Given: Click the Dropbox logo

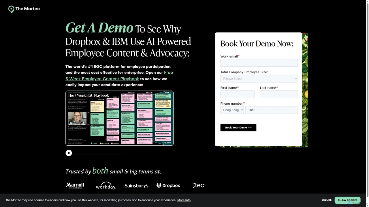Looking at the screenshot, I should [168, 185].
